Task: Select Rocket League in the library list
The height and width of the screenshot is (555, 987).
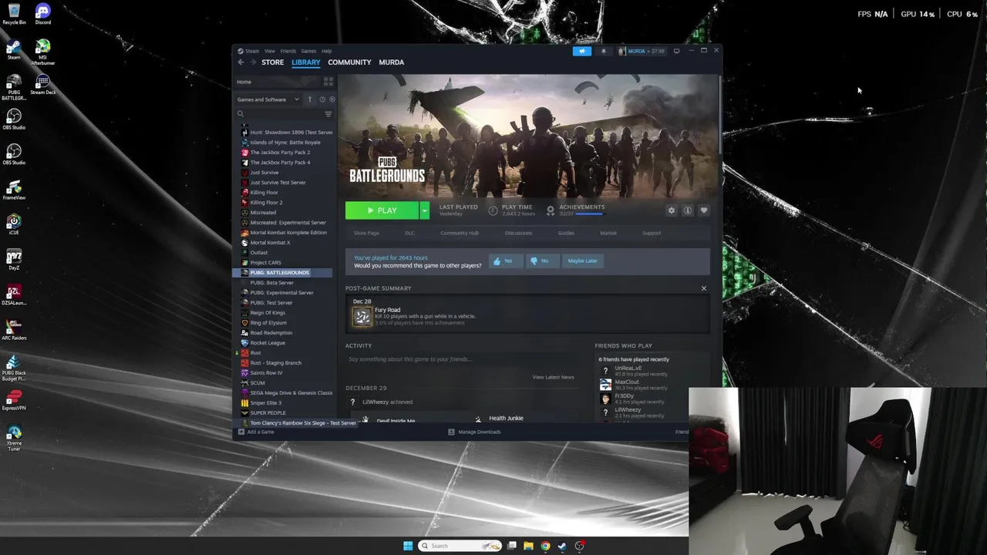Action: [267, 343]
